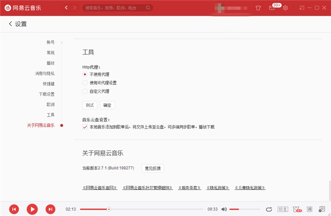
Task: Show lyrics with the 词 icon
Action: 310,209
